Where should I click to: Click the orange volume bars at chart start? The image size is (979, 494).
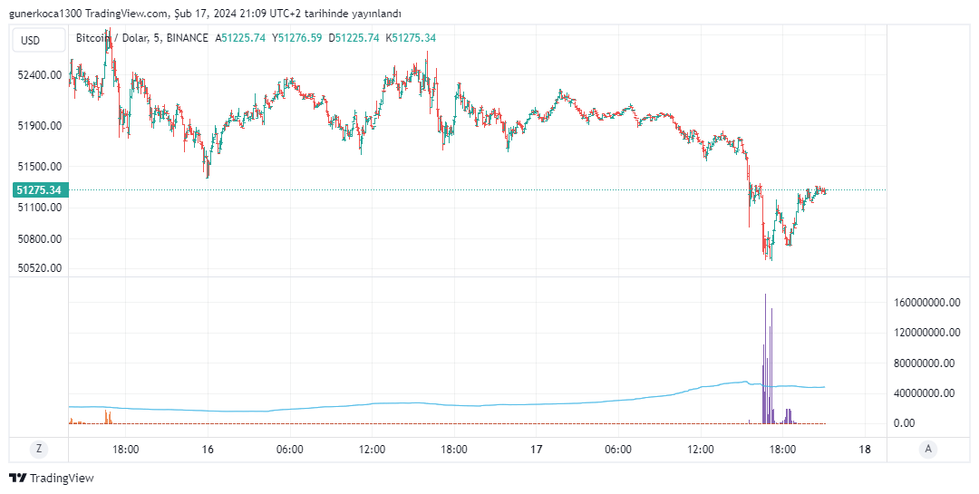tap(107, 418)
